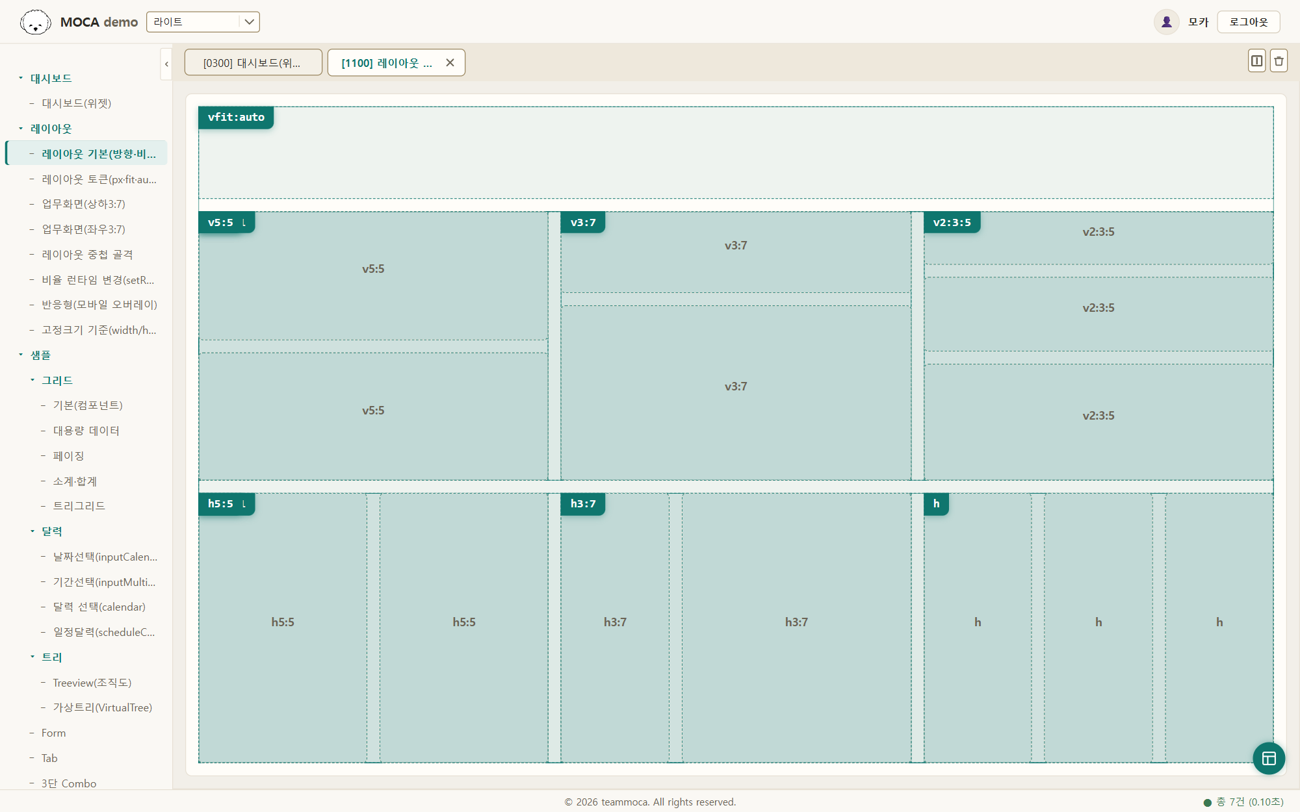Open 업무화면(좌우3:7) menu item
Screen dimensions: 1300x812
point(83,229)
